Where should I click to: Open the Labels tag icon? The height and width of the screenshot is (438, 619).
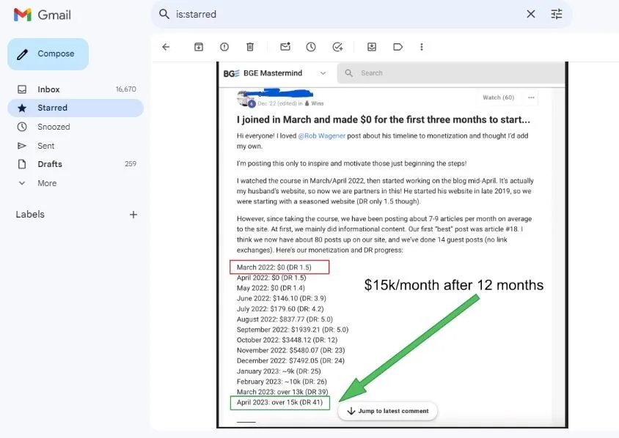pyautogui.click(x=398, y=47)
